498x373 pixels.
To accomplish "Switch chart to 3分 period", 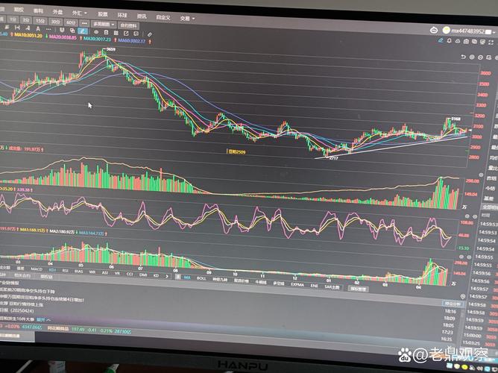I will coord(26,20).
